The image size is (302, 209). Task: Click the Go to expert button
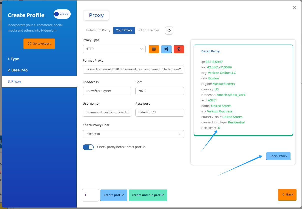39,44
